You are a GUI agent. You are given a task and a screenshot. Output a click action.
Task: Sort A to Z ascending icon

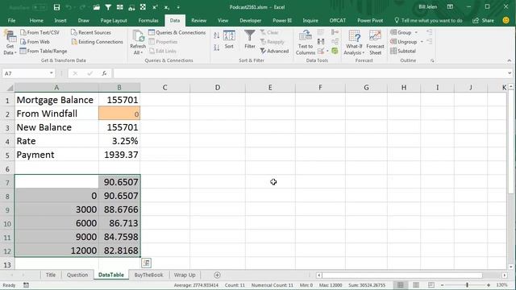[x=216, y=35]
